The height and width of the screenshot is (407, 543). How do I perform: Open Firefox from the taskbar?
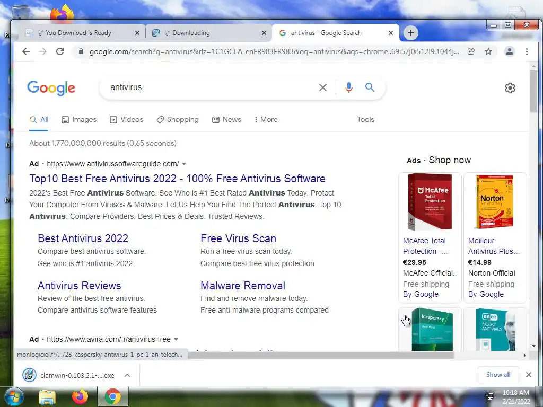[x=80, y=396]
